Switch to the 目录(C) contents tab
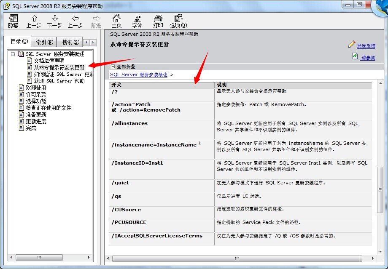388x269 pixels. [x=19, y=42]
